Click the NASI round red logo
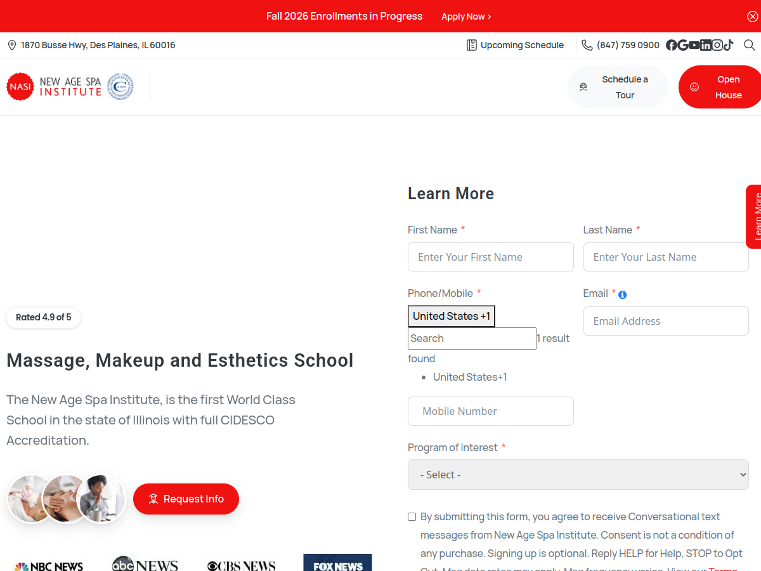 [20, 86]
